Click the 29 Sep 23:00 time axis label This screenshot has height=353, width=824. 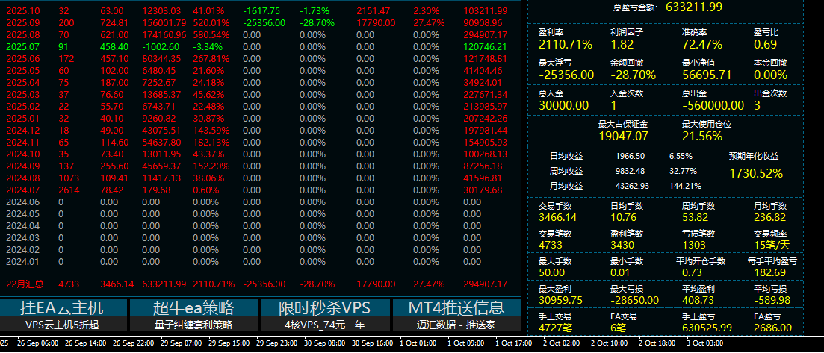276,343
